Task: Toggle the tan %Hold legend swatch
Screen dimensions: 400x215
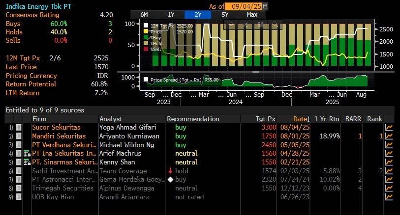Action: click(146, 43)
